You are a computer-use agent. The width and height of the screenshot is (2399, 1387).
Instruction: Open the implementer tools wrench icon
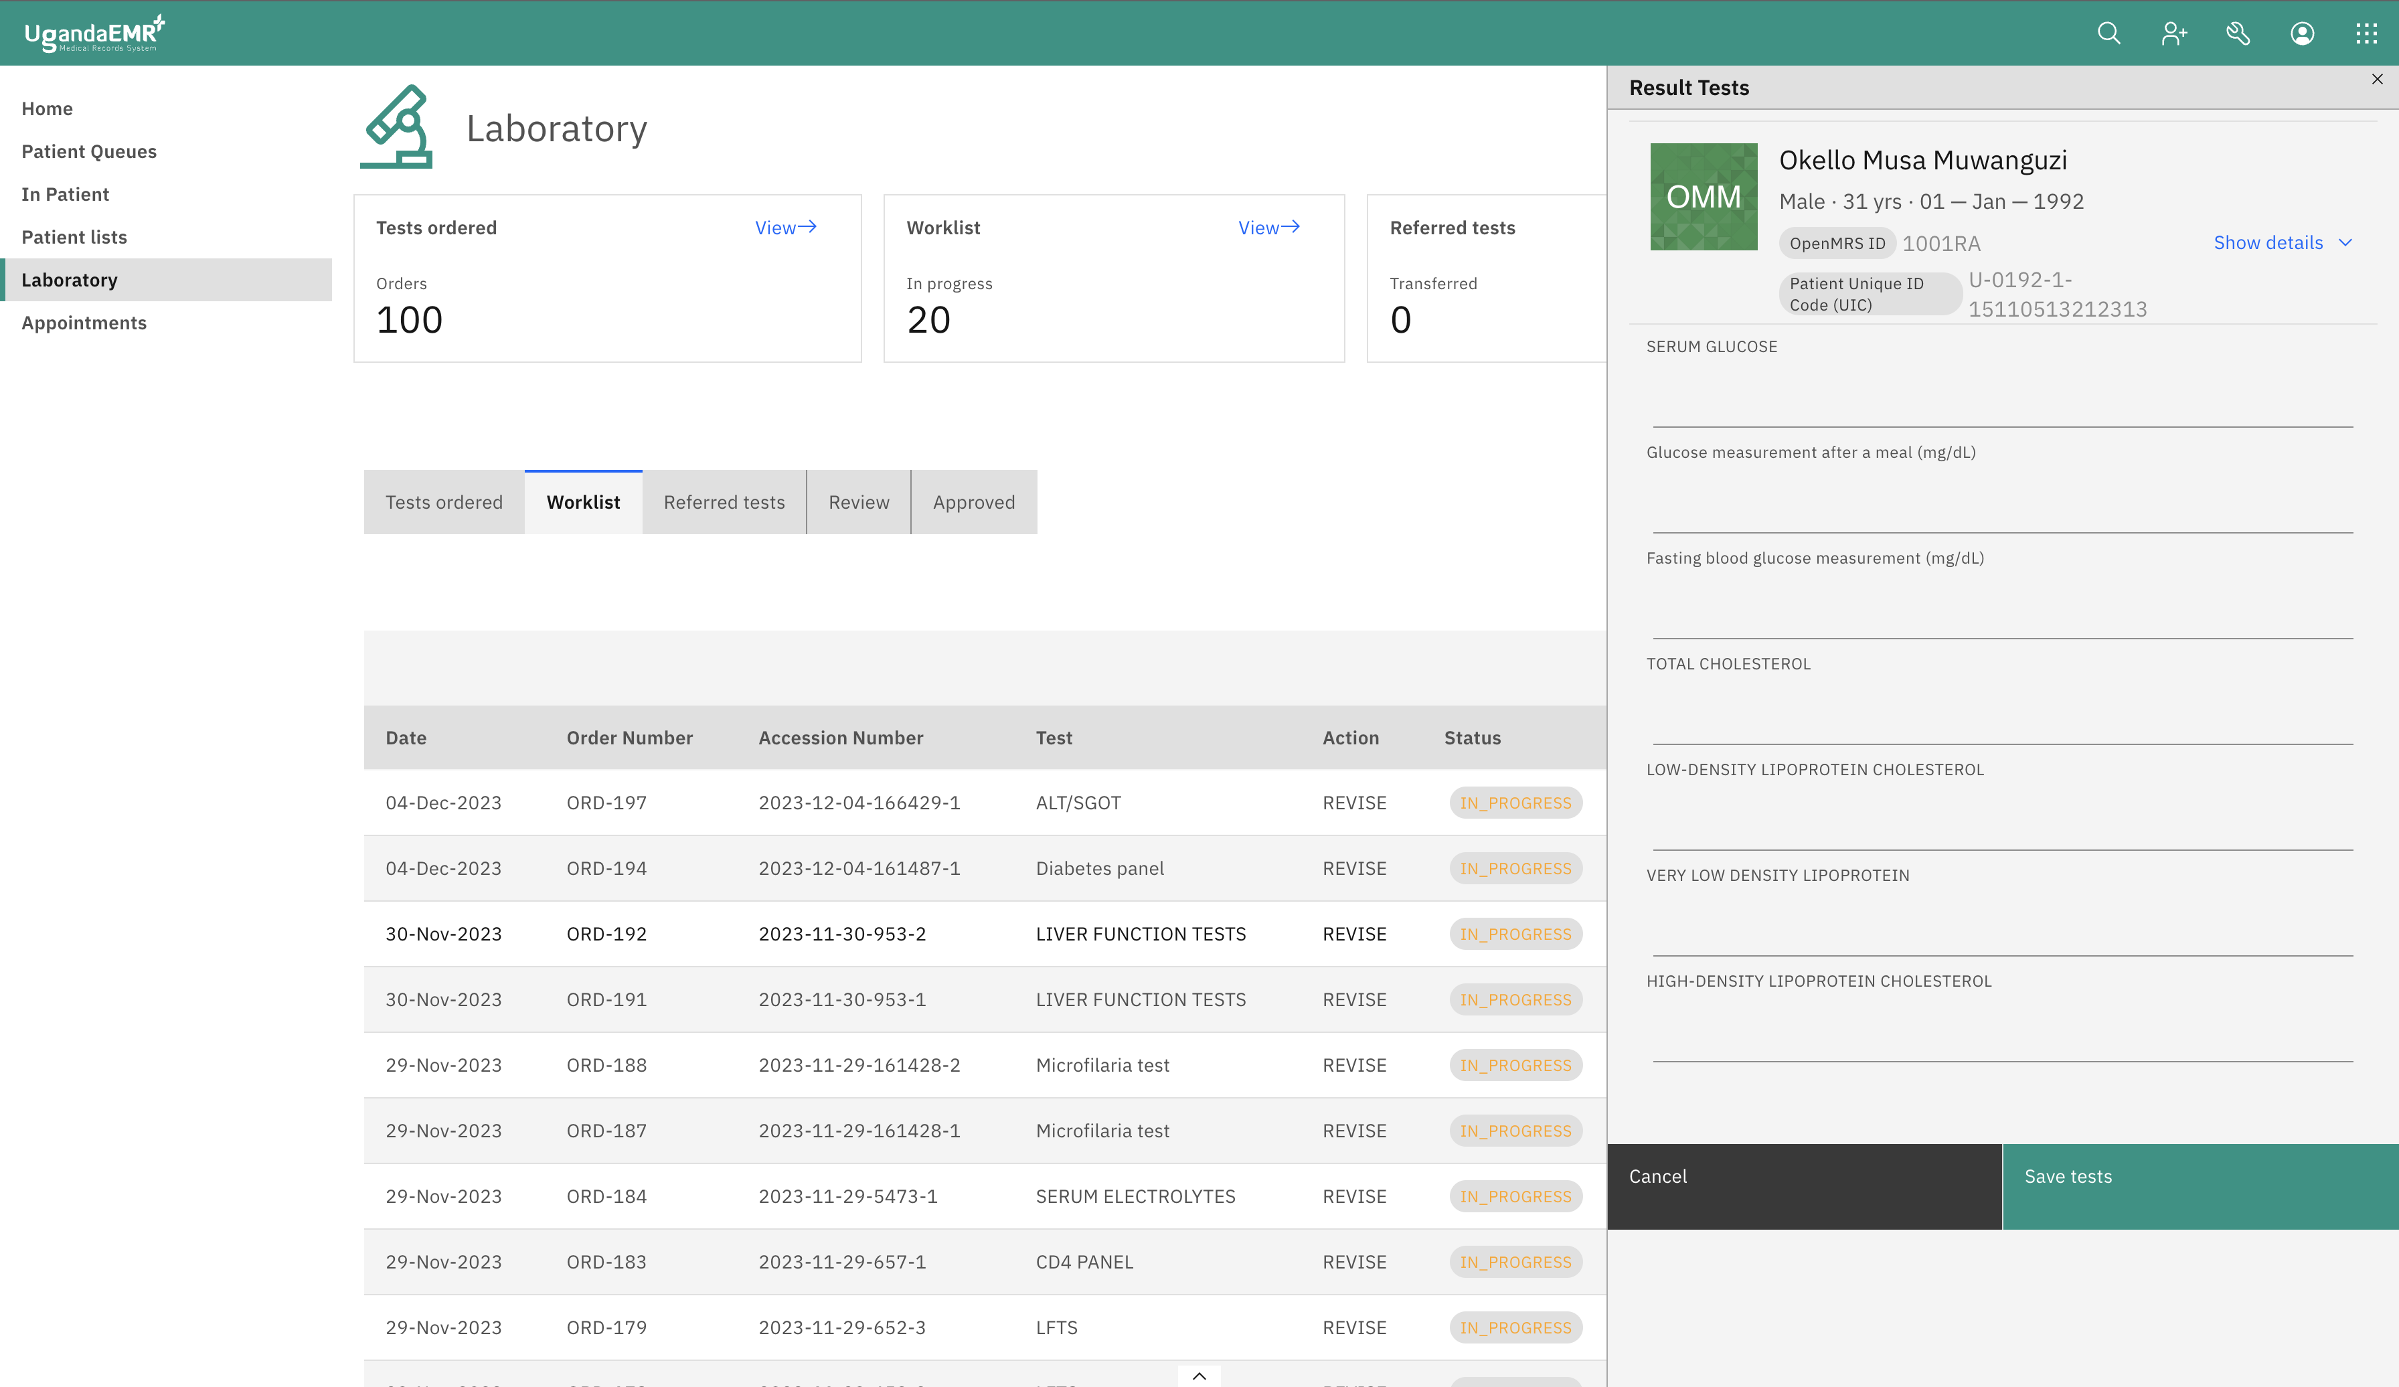pos(2237,33)
